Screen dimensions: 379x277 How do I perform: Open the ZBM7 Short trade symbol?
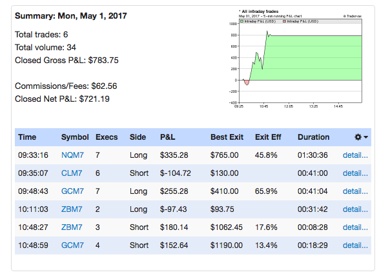(72, 227)
